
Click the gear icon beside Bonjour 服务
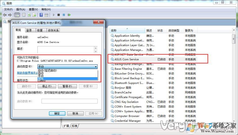tap(112, 87)
